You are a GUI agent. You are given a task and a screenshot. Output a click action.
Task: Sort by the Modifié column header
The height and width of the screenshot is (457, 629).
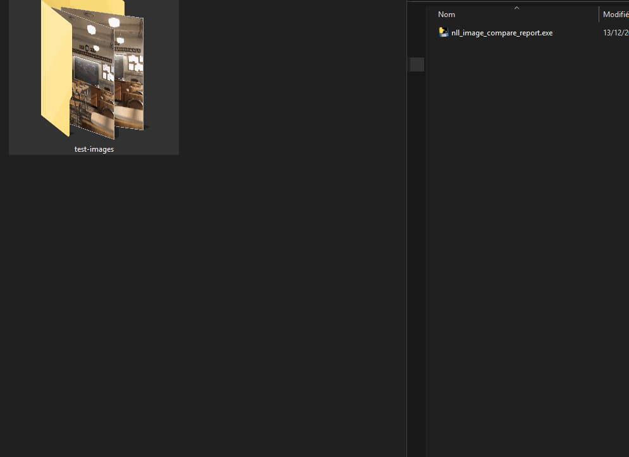615,15
